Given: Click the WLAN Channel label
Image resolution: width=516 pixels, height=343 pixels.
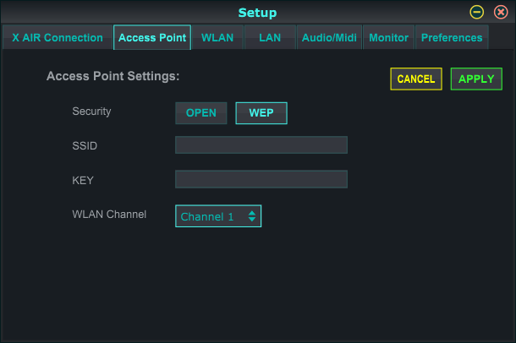Looking at the screenshot, I should pyautogui.click(x=109, y=214).
